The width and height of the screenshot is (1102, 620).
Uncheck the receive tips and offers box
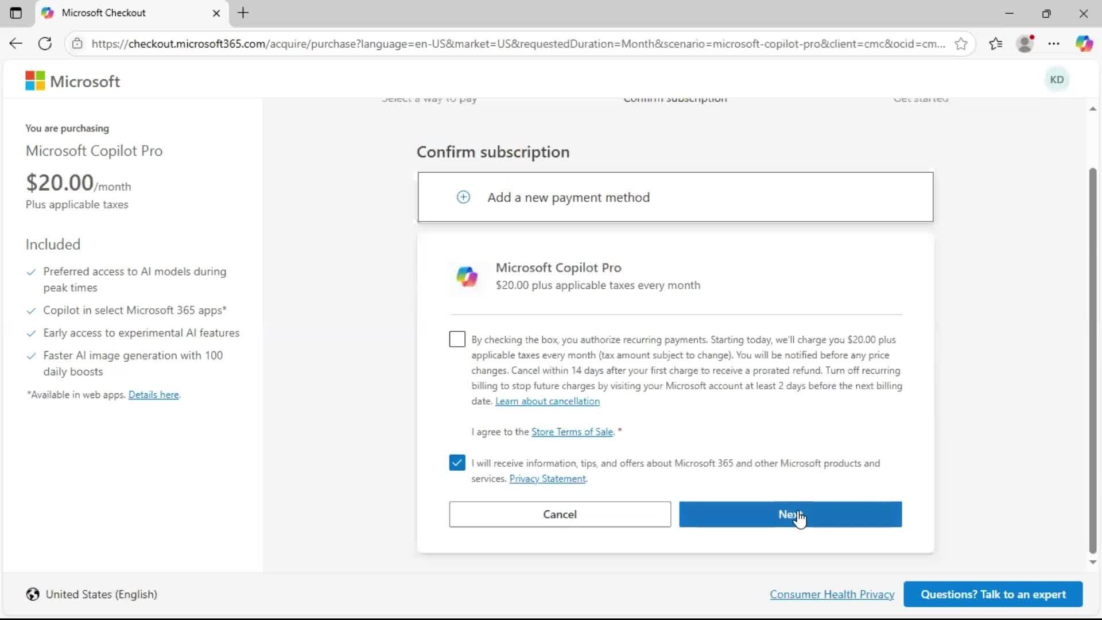[x=457, y=463]
